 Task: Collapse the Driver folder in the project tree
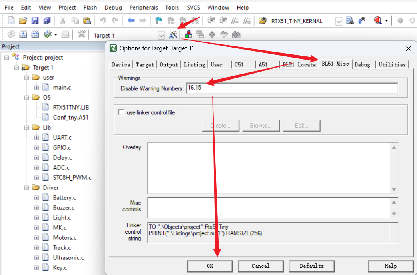[27, 188]
